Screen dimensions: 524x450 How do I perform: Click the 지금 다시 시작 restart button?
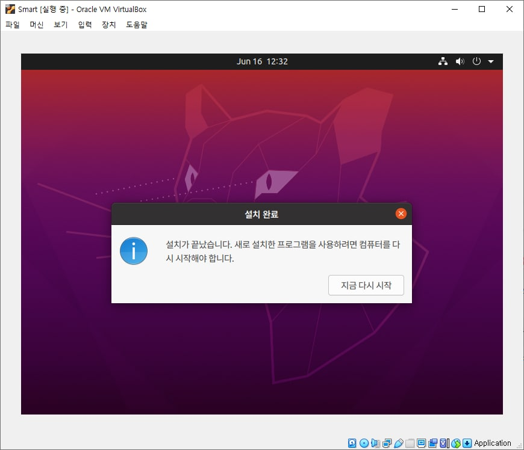coord(366,285)
